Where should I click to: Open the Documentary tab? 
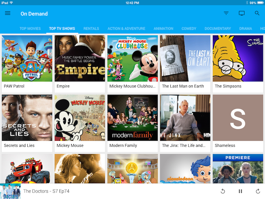(x=218, y=28)
